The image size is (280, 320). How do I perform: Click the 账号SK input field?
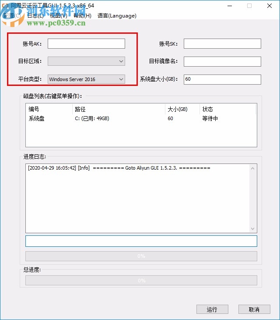(222, 44)
